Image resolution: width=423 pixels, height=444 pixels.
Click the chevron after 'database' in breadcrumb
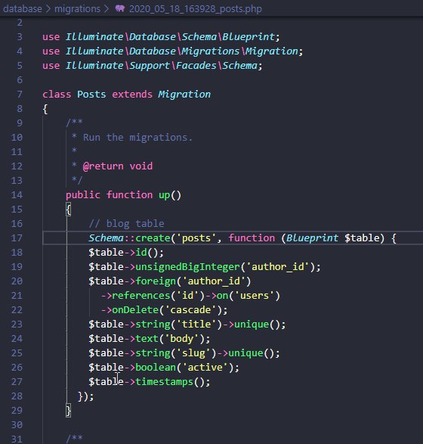pyautogui.click(x=48, y=9)
